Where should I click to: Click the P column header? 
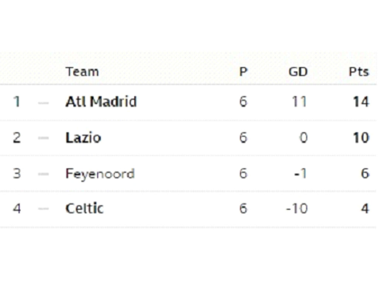click(243, 71)
